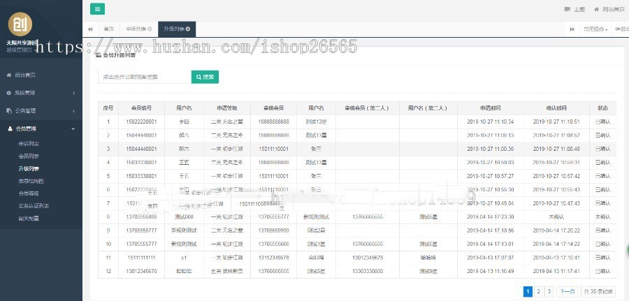Toggle sidebar with green hamburger button
The width and height of the screenshot is (629, 301).
[97, 9]
